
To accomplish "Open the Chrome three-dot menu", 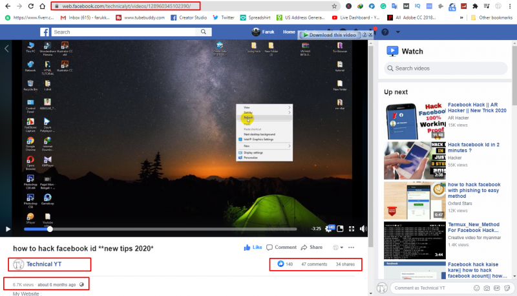I will click(x=510, y=6).
